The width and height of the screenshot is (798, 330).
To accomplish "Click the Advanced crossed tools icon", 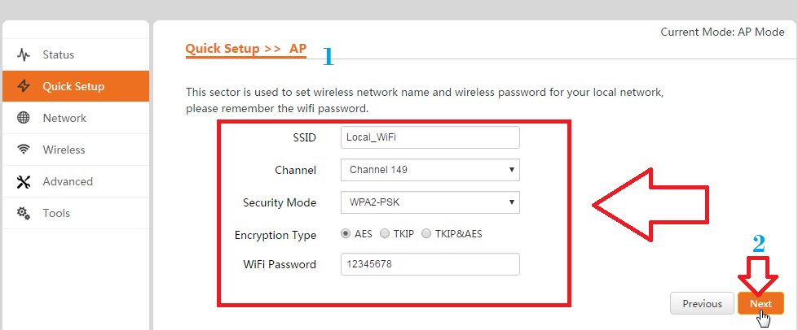I will tap(24, 181).
